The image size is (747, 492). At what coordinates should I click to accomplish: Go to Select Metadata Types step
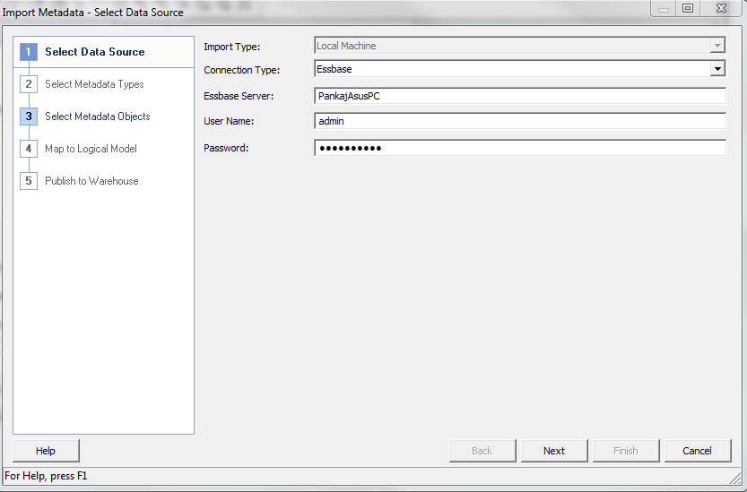coord(94,84)
